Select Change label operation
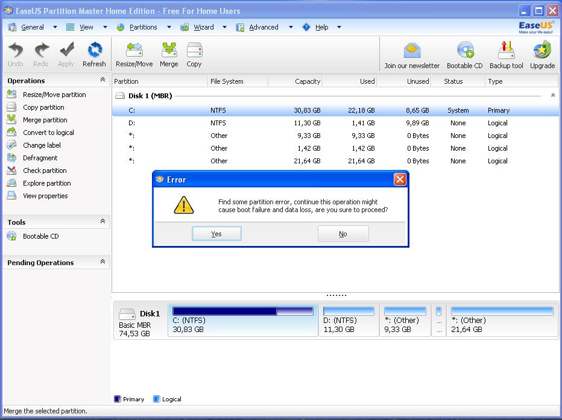562x420 pixels. 42,145
